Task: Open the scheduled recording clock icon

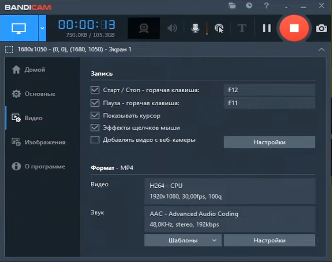Action: coord(249,6)
